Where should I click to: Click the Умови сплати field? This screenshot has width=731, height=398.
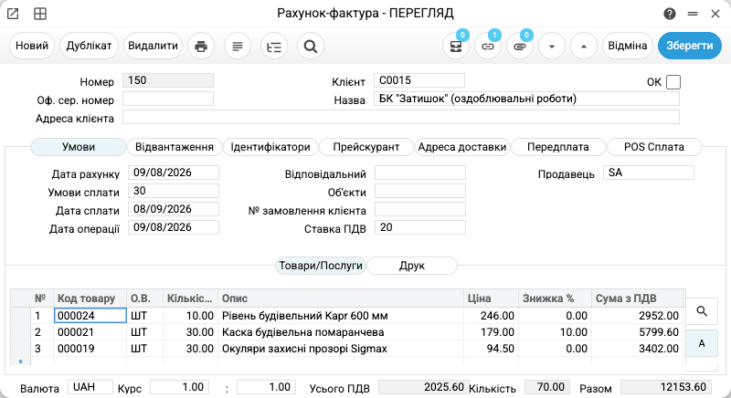(174, 191)
